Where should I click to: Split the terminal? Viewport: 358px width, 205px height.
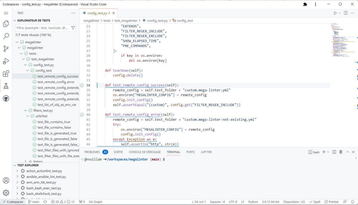click(x=334, y=152)
